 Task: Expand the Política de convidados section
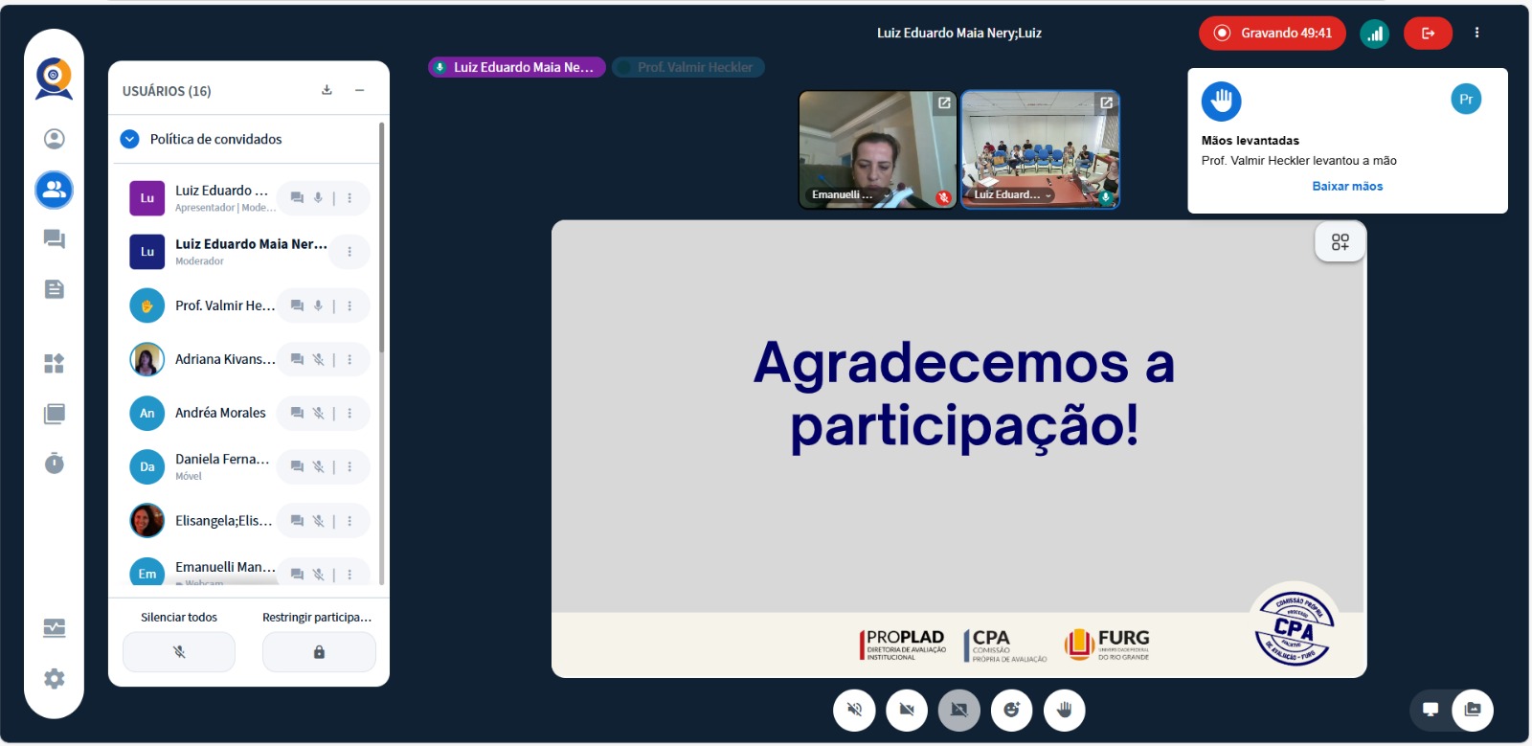coord(130,139)
